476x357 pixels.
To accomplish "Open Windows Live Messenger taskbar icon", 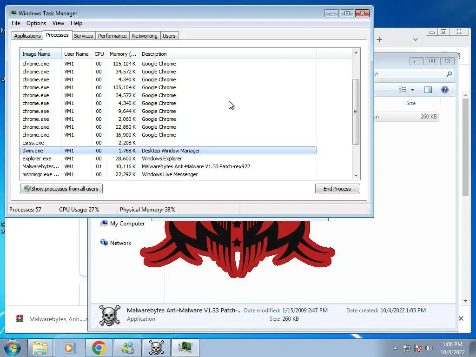I will coord(127,348).
